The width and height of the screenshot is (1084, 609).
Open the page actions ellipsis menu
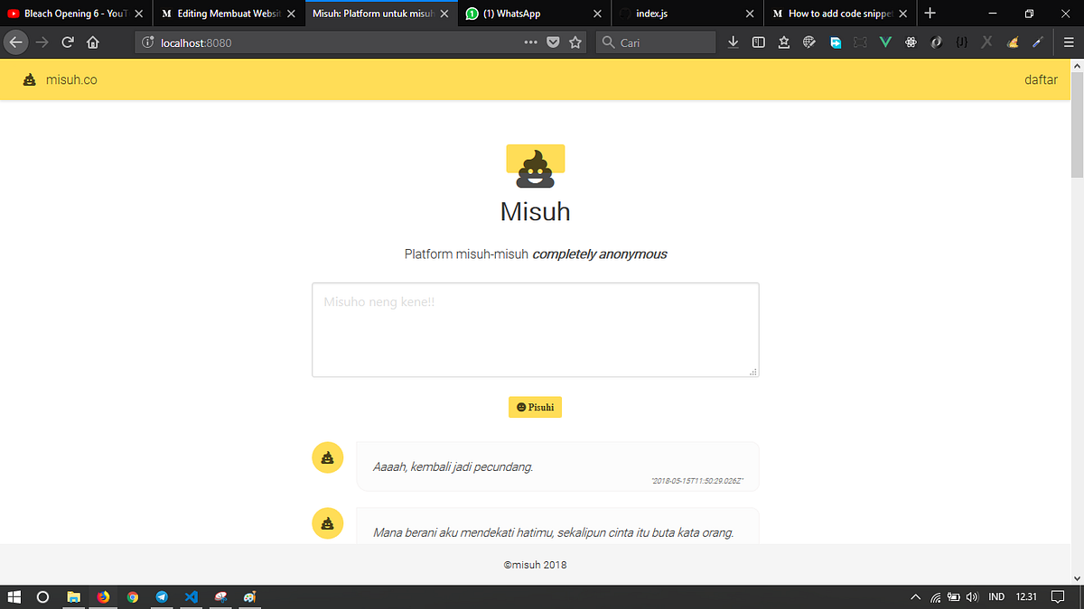click(530, 42)
